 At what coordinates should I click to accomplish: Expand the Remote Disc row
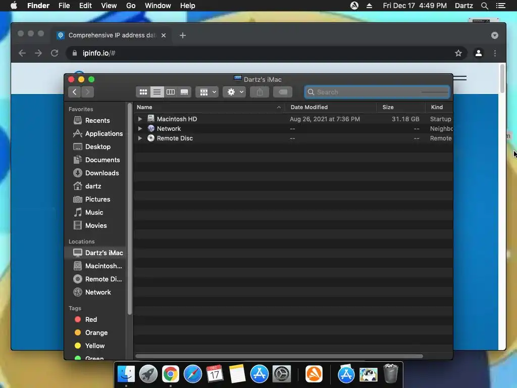[x=140, y=138]
